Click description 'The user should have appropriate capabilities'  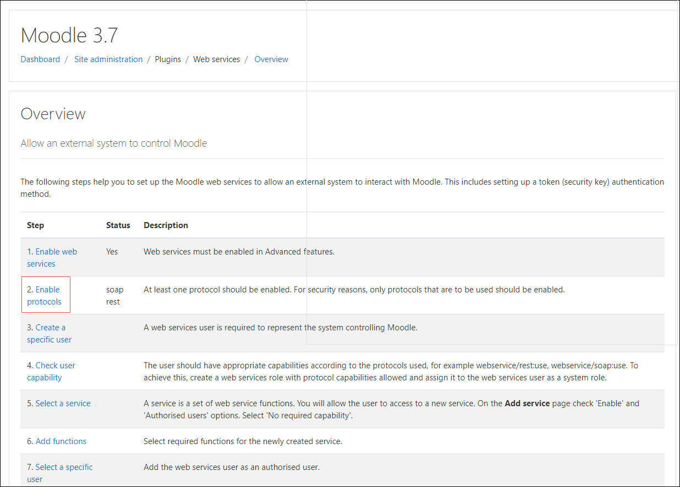pos(391,372)
